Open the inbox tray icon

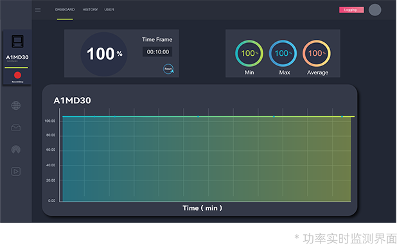click(16, 127)
